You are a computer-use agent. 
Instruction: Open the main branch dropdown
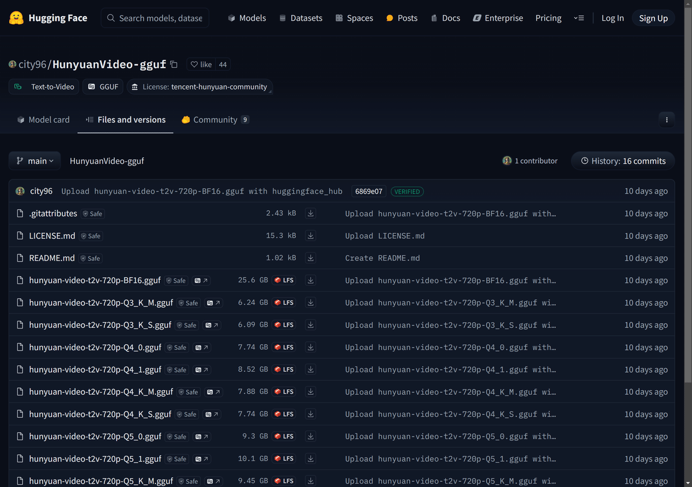(35, 161)
